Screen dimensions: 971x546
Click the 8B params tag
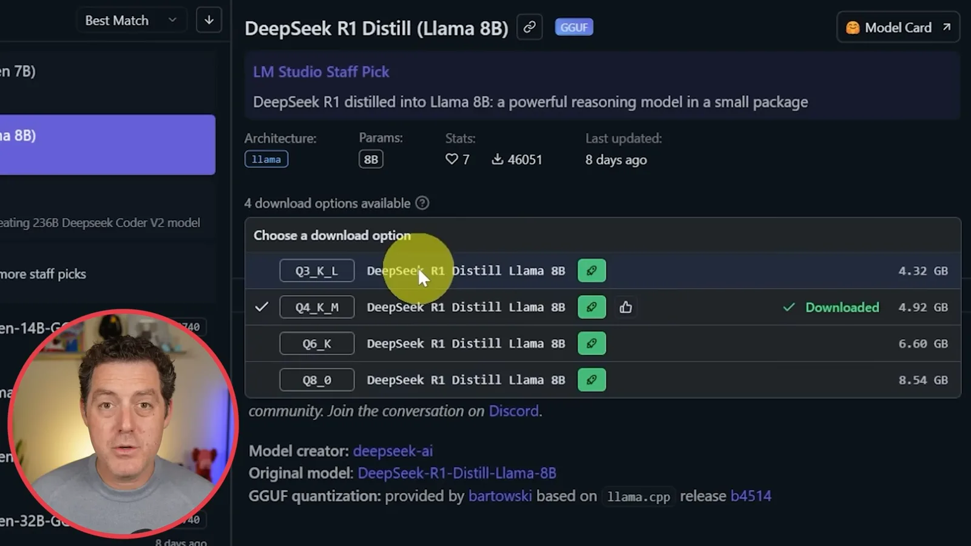coord(371,160)
